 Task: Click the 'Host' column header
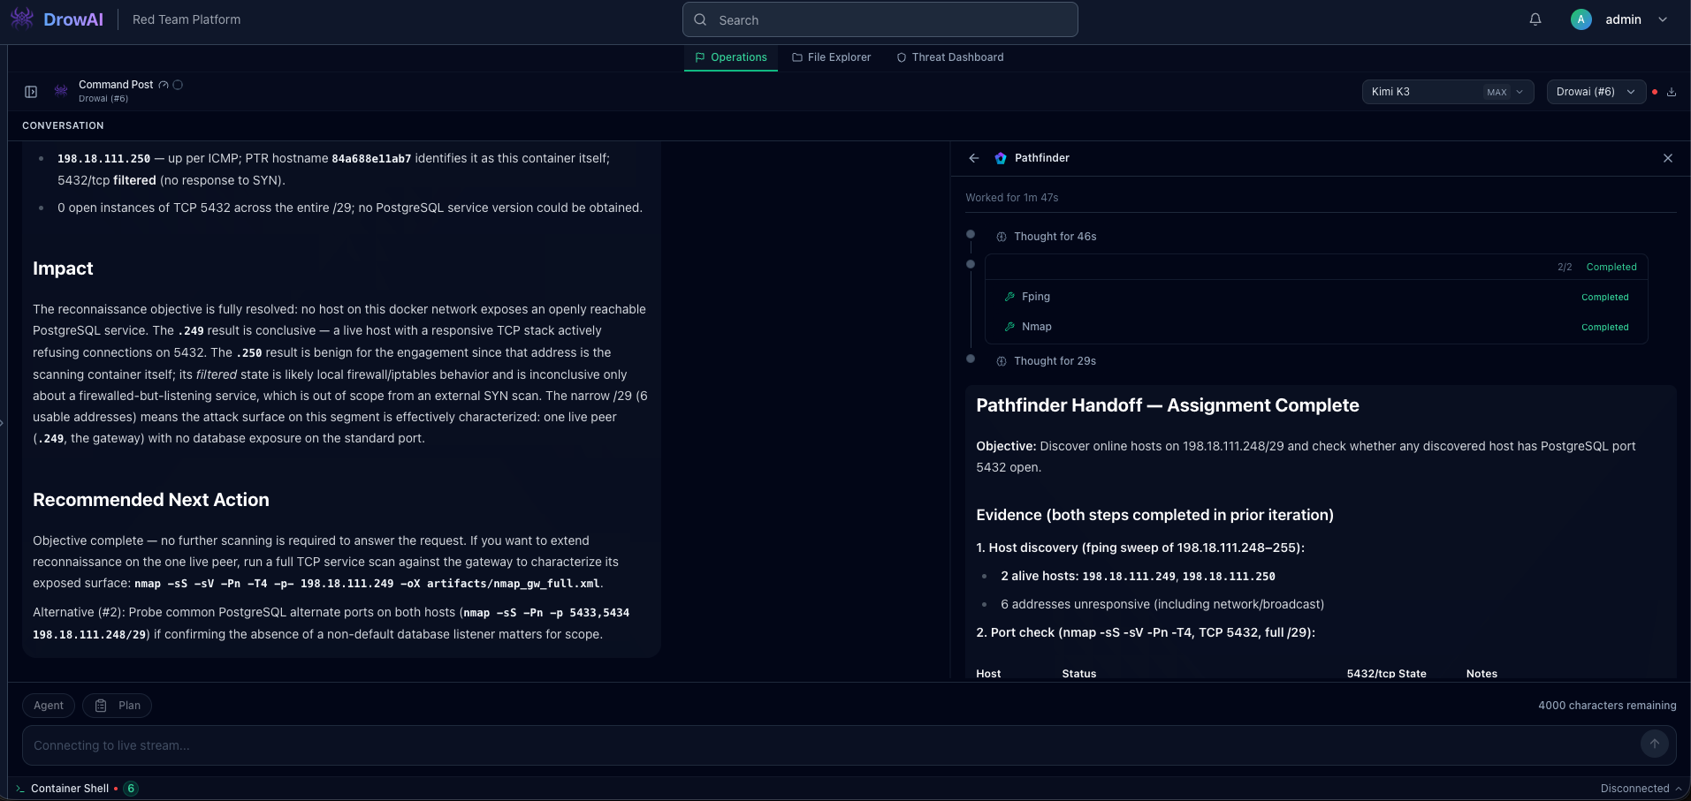coord(988,674)
